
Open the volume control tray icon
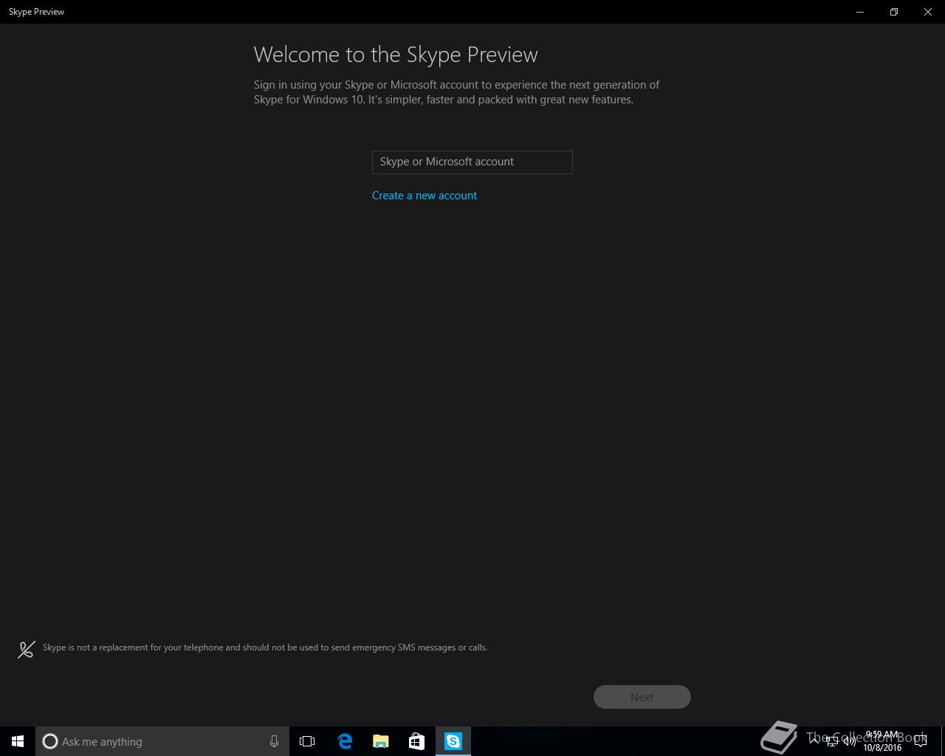(850, 741)
